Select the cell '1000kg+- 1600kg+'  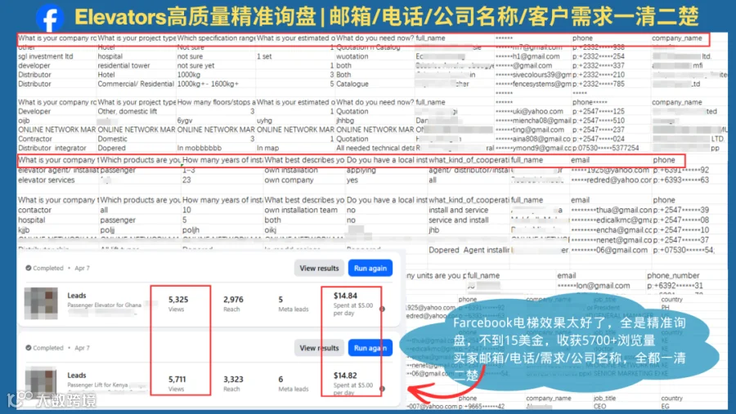click(208, 84)
